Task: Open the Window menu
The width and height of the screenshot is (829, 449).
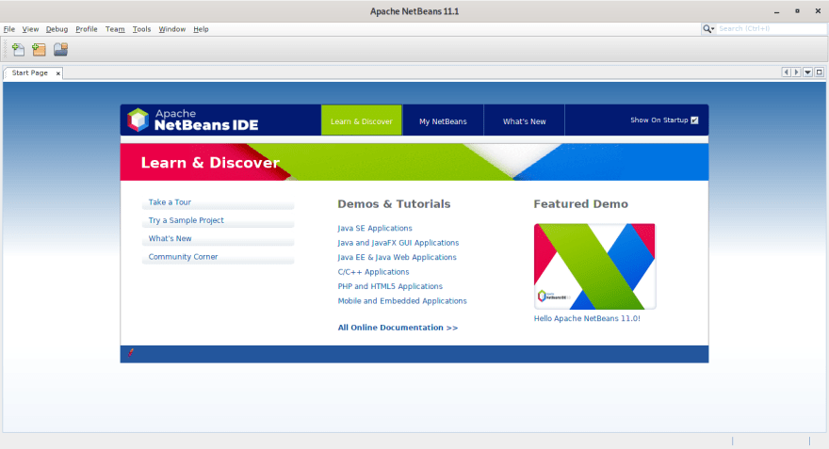Action: point(171,29)
